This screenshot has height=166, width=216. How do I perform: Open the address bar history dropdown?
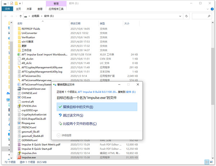click(180, 16)
